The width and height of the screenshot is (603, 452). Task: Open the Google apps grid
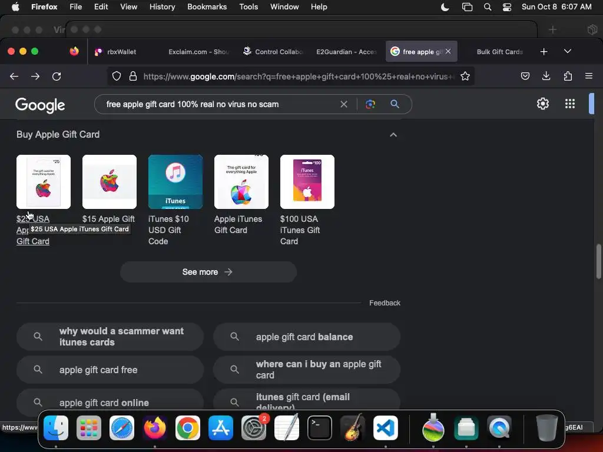pyautogui.click(x=570, y=104)
